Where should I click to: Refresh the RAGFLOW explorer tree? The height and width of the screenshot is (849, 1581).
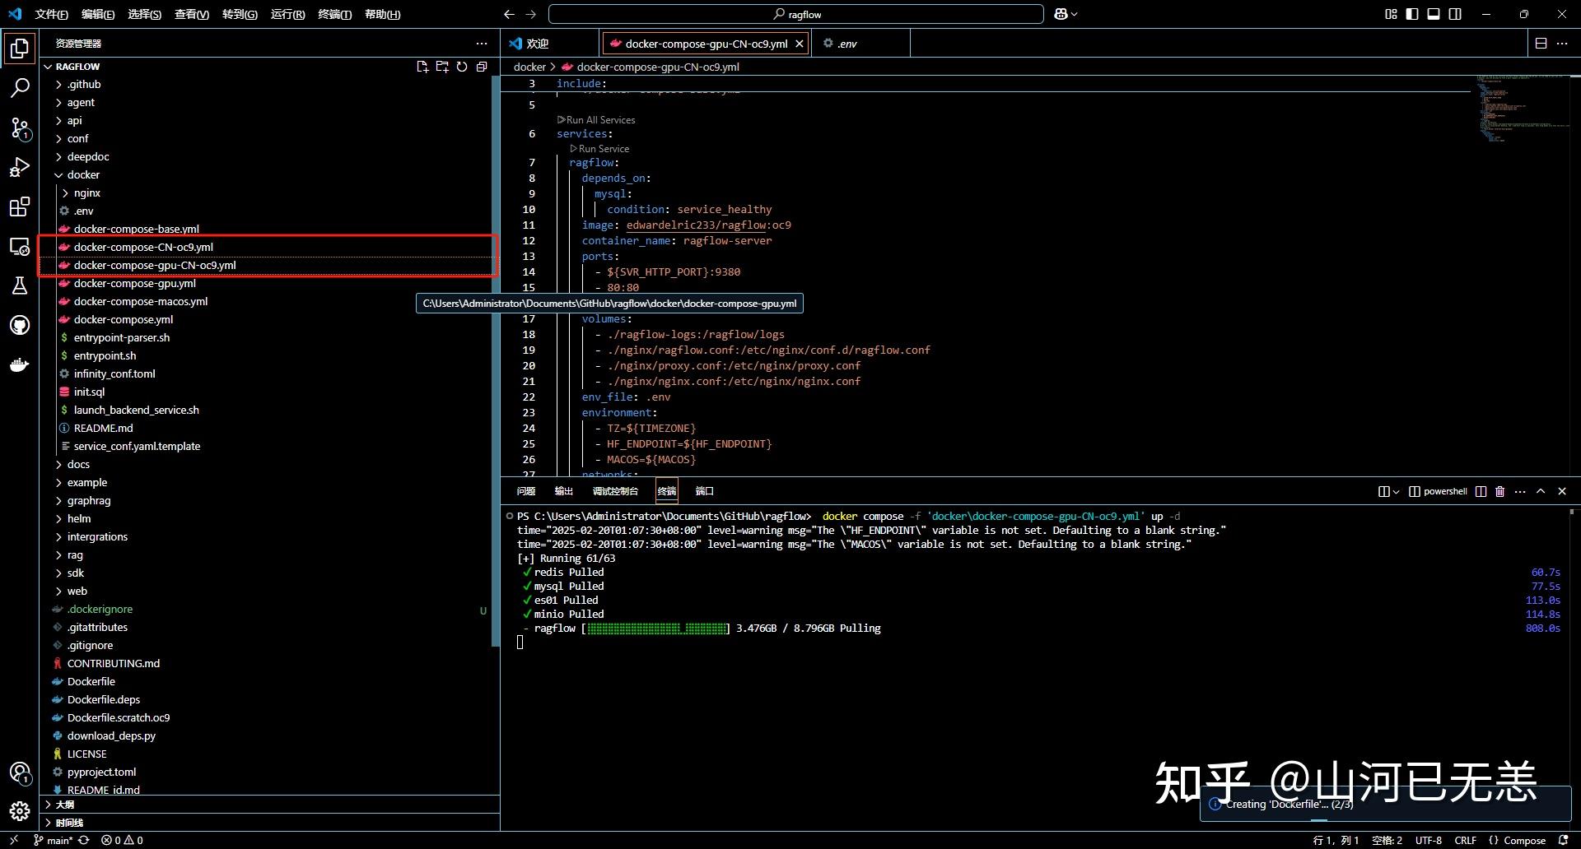coord(462,67)
